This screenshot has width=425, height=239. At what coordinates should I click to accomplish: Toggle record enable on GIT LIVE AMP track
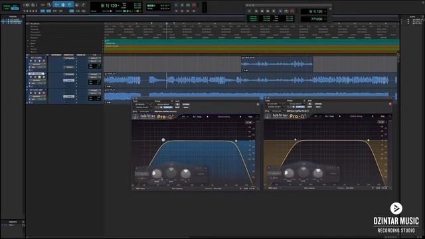tap(31, 93)
